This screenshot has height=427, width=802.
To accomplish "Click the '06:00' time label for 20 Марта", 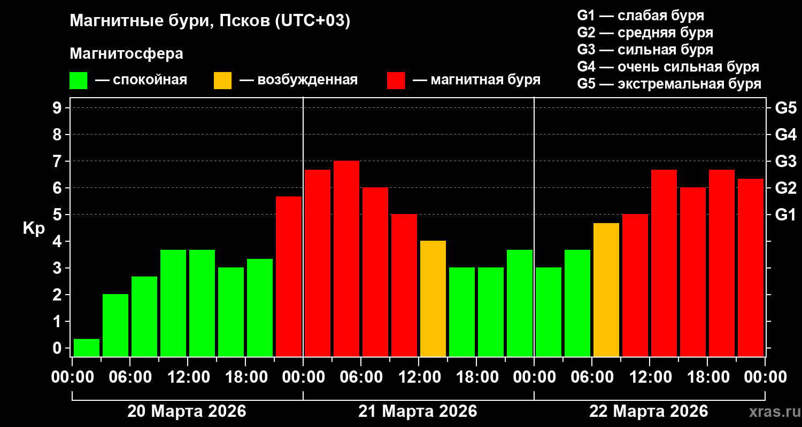I will [x=130, y=377].
